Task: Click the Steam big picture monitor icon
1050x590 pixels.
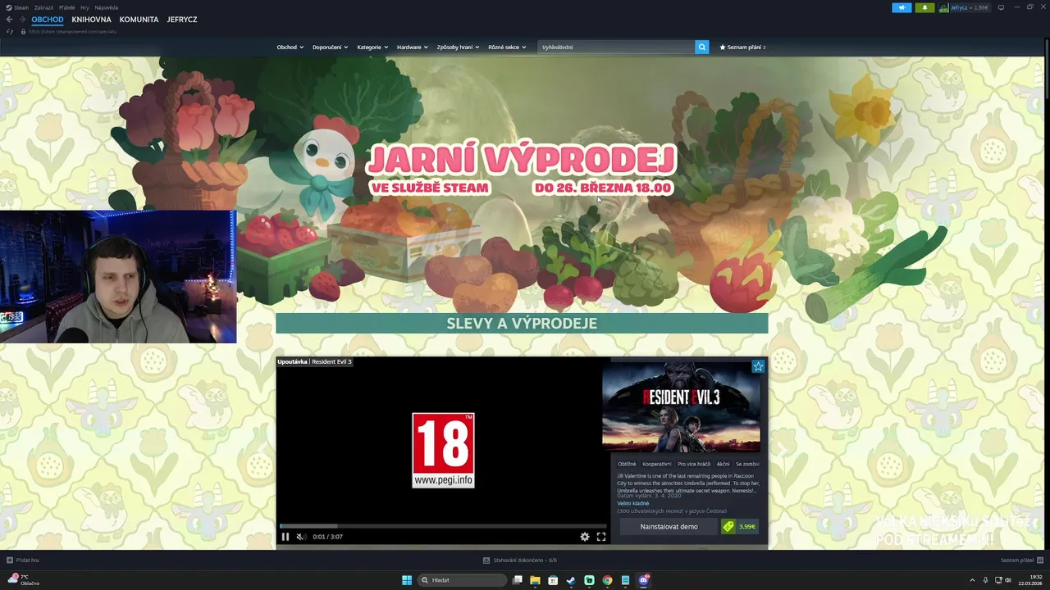Action: tap(1001, 7)
